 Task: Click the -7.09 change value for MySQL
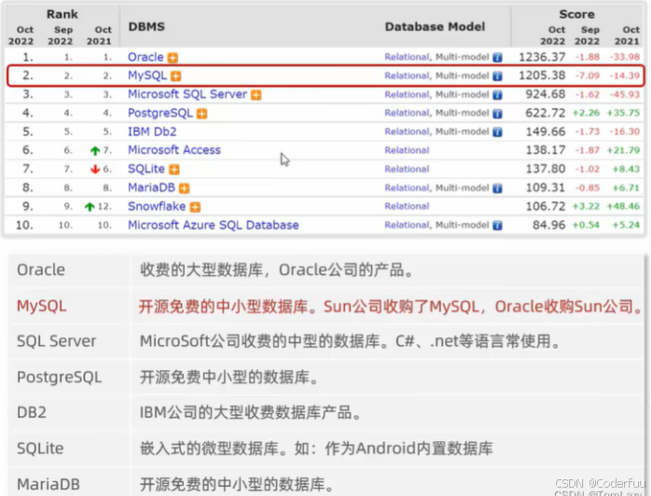tap(587, 76)
